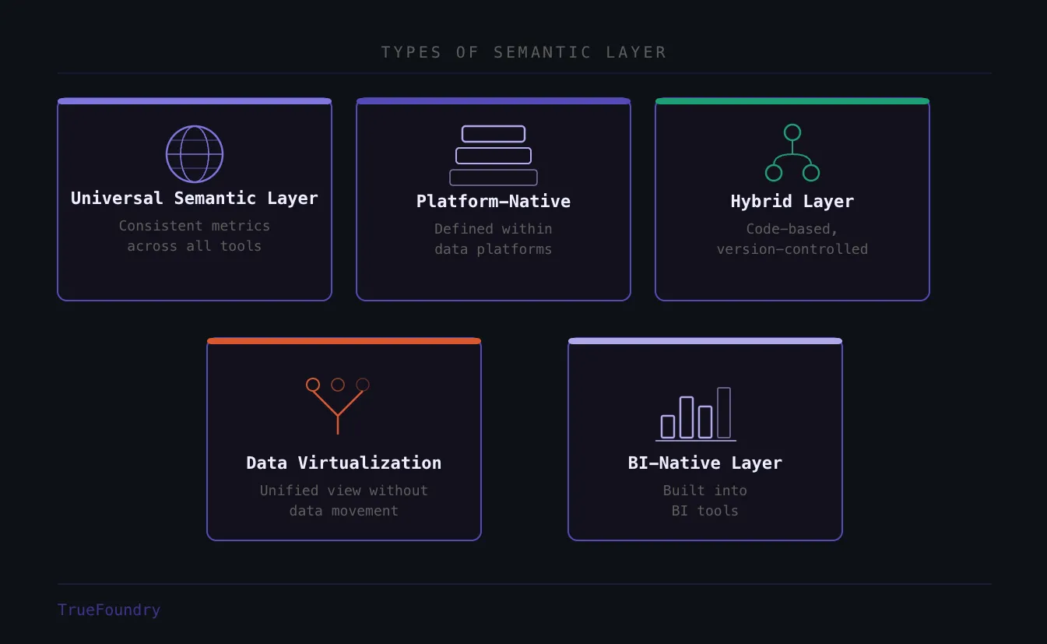1047x644 pixels.
Task: Click the text 'Defined within data platforms'
Action: pos(494,239)
